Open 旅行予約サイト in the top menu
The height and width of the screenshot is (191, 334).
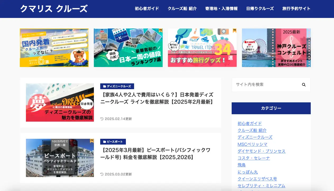tap(296, 8)
